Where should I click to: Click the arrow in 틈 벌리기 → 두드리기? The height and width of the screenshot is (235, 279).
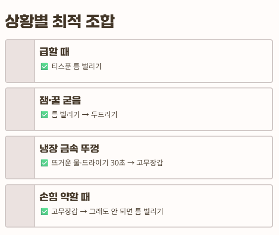(85, 115)
